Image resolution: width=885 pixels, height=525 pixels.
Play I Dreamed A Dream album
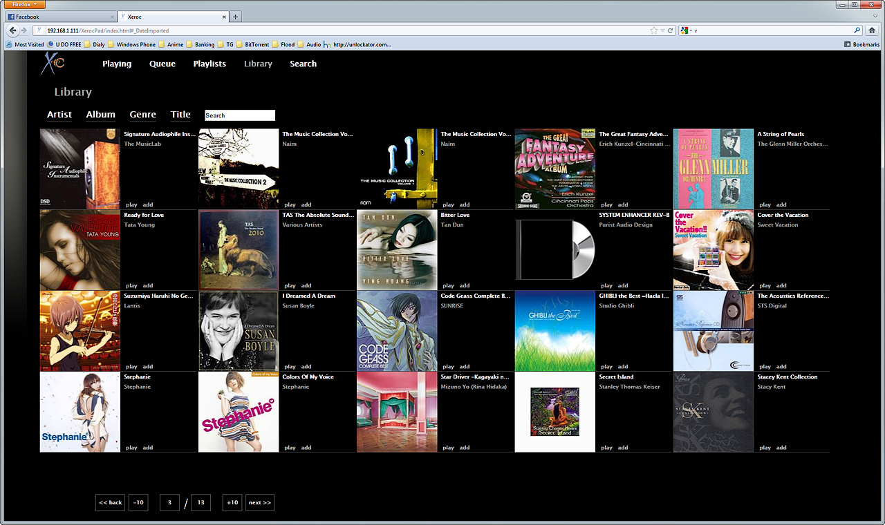pos(290,366)
